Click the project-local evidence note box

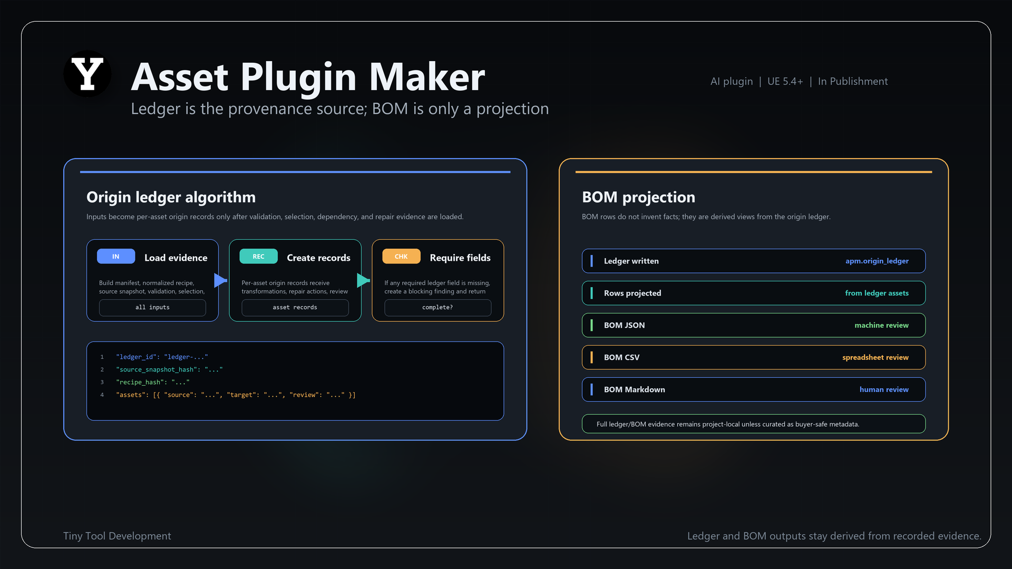pyautogui.click(x=754, y=424)
